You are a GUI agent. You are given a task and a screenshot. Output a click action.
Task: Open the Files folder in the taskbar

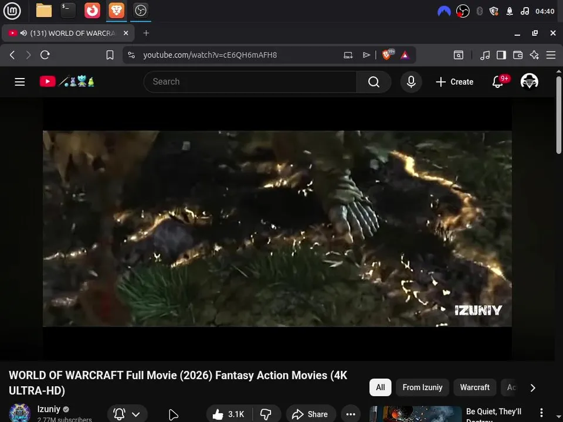pyautogui.click(x=44, y=11)
